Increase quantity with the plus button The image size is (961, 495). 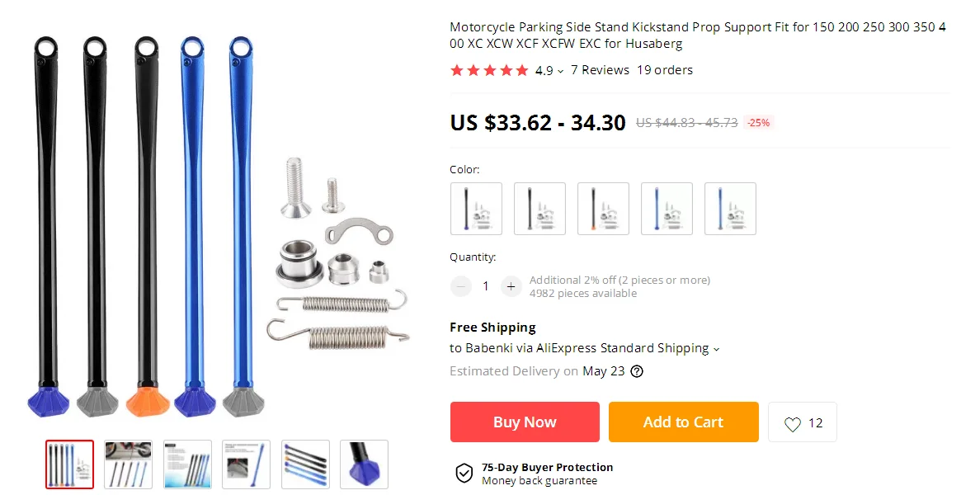tap(511, 286)
